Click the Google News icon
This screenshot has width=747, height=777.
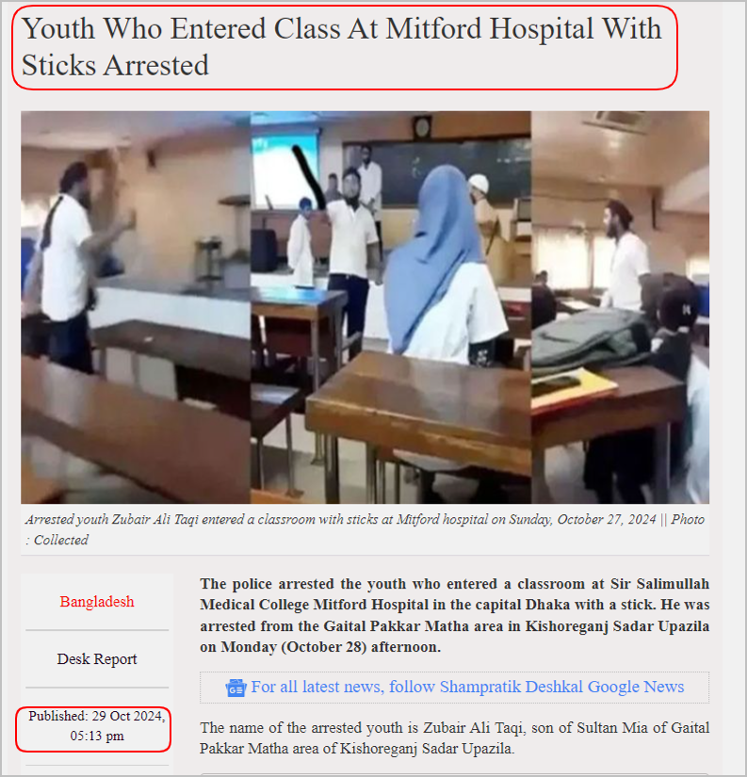(x=235, y=688)
